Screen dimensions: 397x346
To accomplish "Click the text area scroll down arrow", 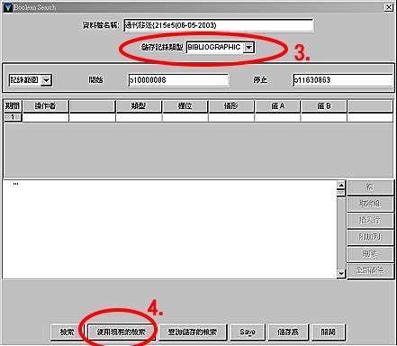I will (x=341, y=273).
